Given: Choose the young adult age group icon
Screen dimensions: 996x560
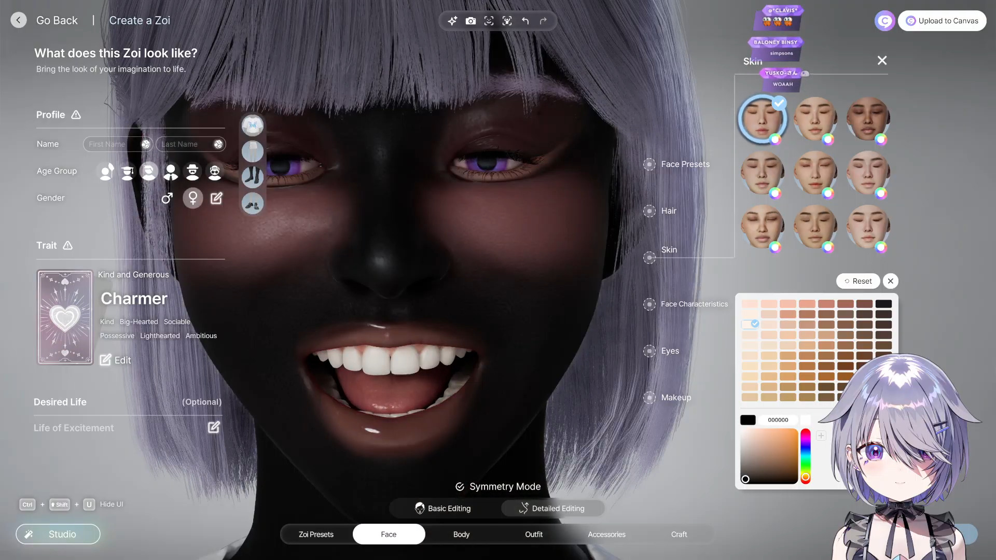Looking at the screenshot, I should (x=149, y=171).
